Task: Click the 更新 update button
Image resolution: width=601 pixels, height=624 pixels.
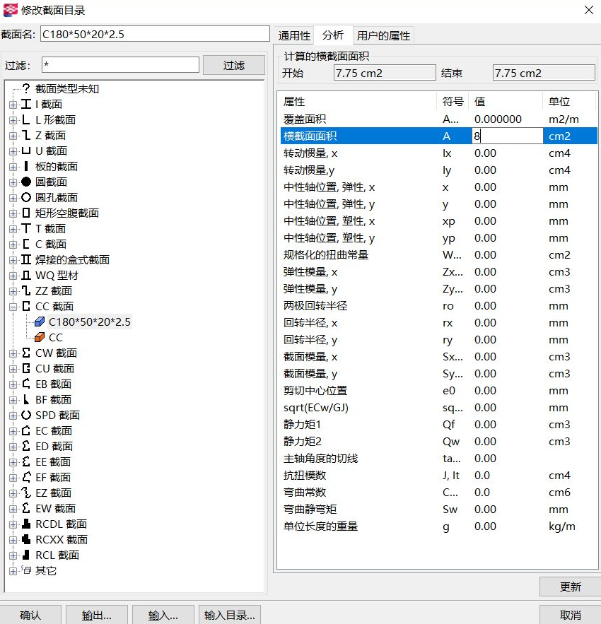Action: pyautogui.click(x=571, y=587)
